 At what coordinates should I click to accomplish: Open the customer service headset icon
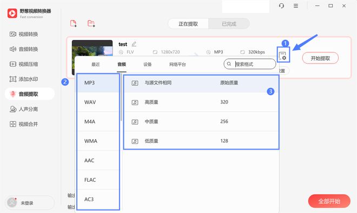[281, 6]
